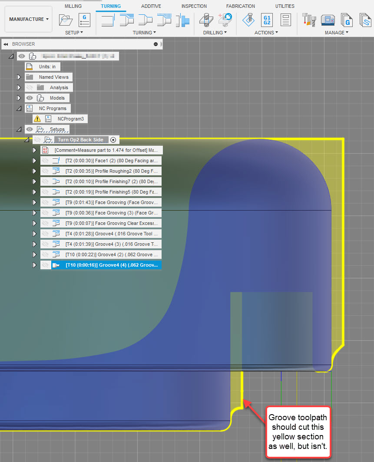Screen dimensions: 374x462
Task: Open the Turning dropdown in the ribbon
Action: pyautogui.click(x=144, y=32)
